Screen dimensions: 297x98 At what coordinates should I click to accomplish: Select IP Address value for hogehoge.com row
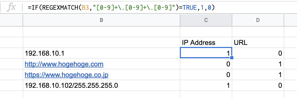tap(206, 64)
